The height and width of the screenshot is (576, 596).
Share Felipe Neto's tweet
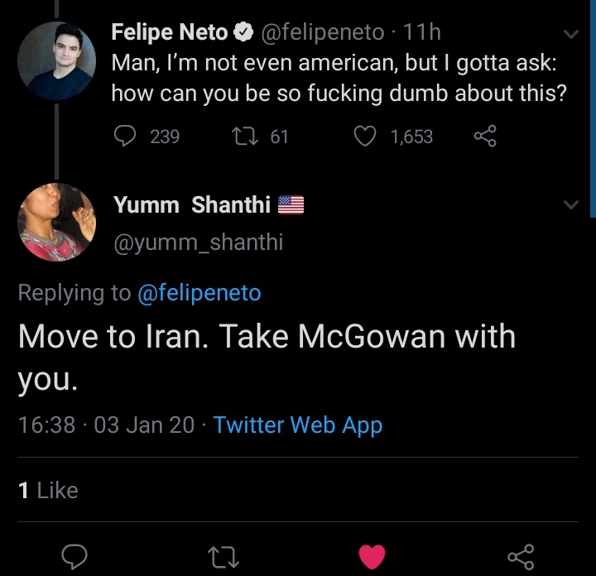point(484,137)
